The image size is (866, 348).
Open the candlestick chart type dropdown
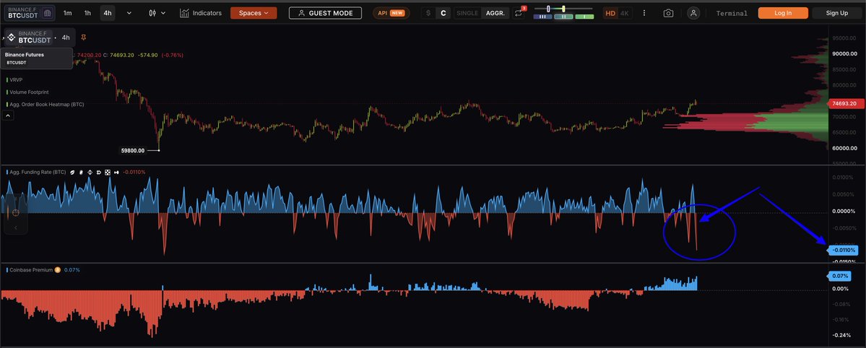156,13
